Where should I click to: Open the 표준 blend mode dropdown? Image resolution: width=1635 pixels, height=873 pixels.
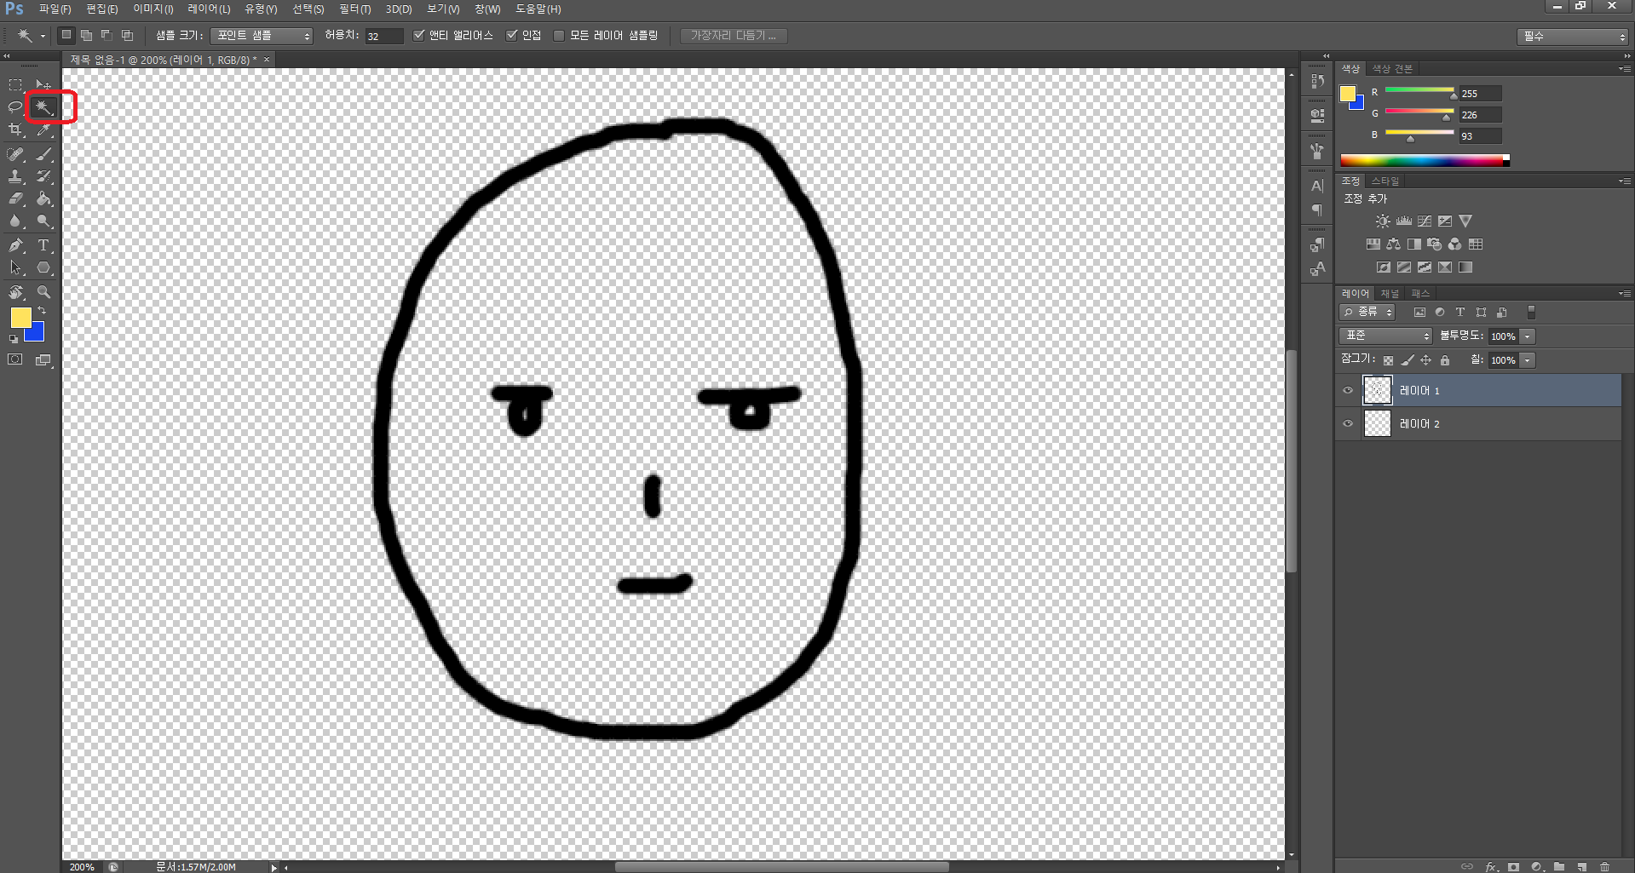(x=1385, y=336)
